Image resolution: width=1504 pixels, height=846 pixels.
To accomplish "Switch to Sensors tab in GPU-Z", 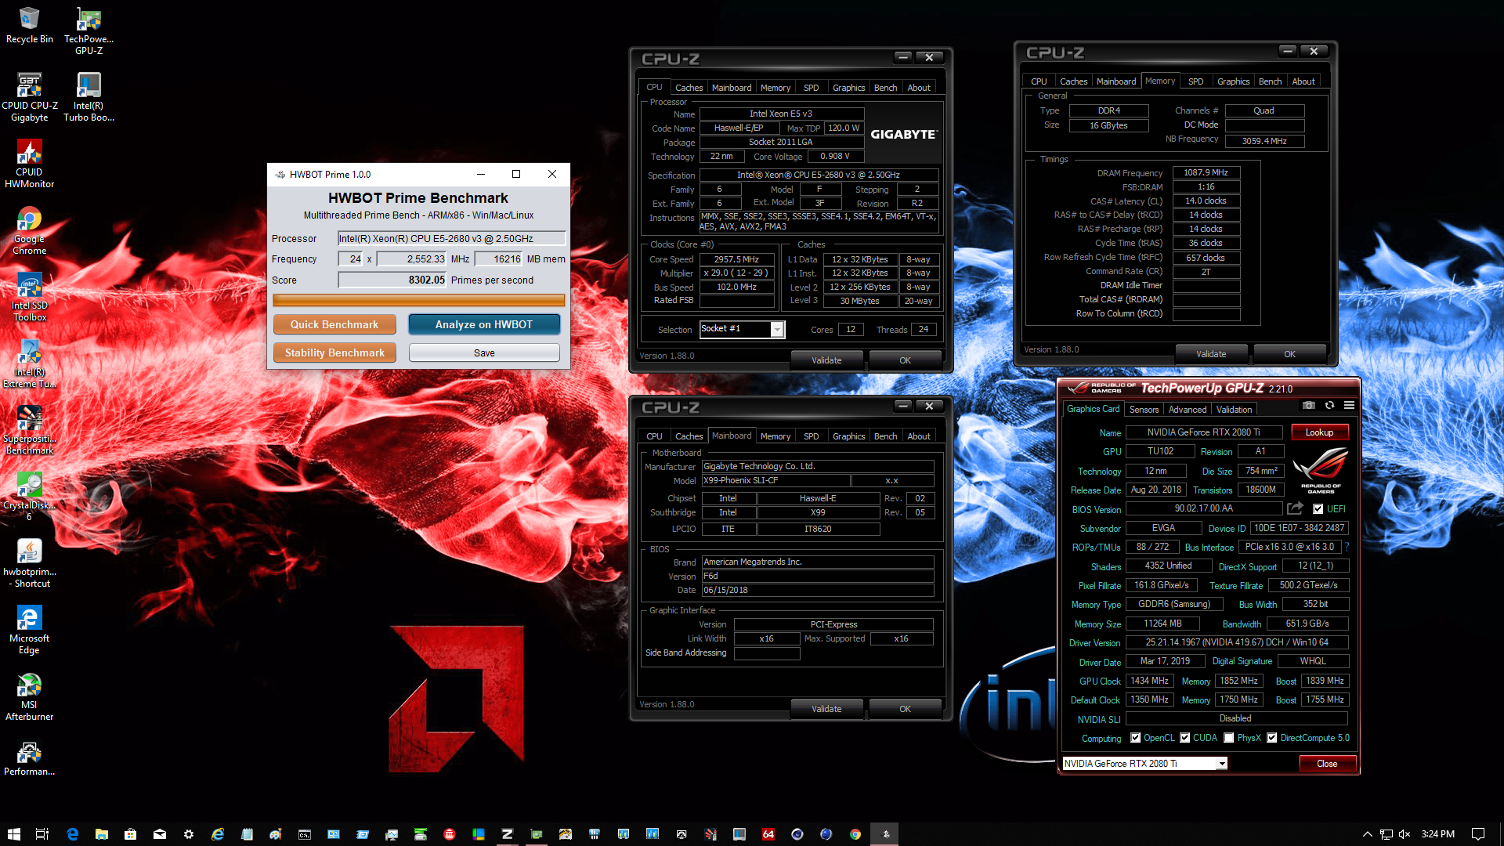I will (1144, 410).
